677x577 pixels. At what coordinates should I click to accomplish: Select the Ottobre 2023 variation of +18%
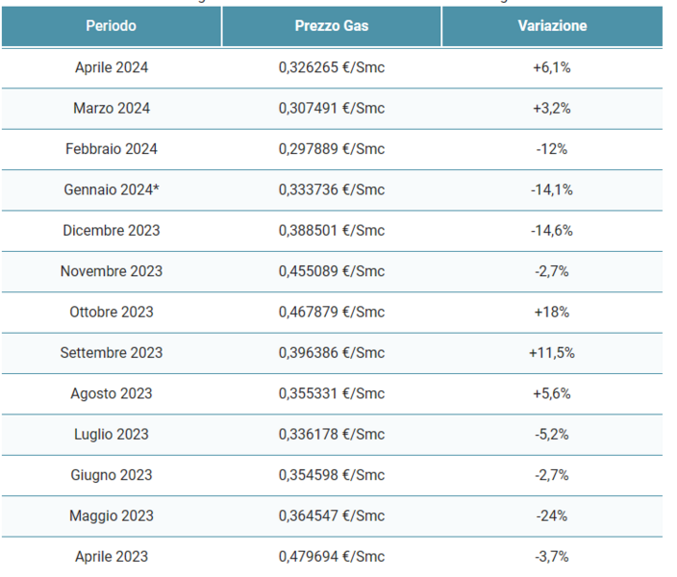(552, 312)
